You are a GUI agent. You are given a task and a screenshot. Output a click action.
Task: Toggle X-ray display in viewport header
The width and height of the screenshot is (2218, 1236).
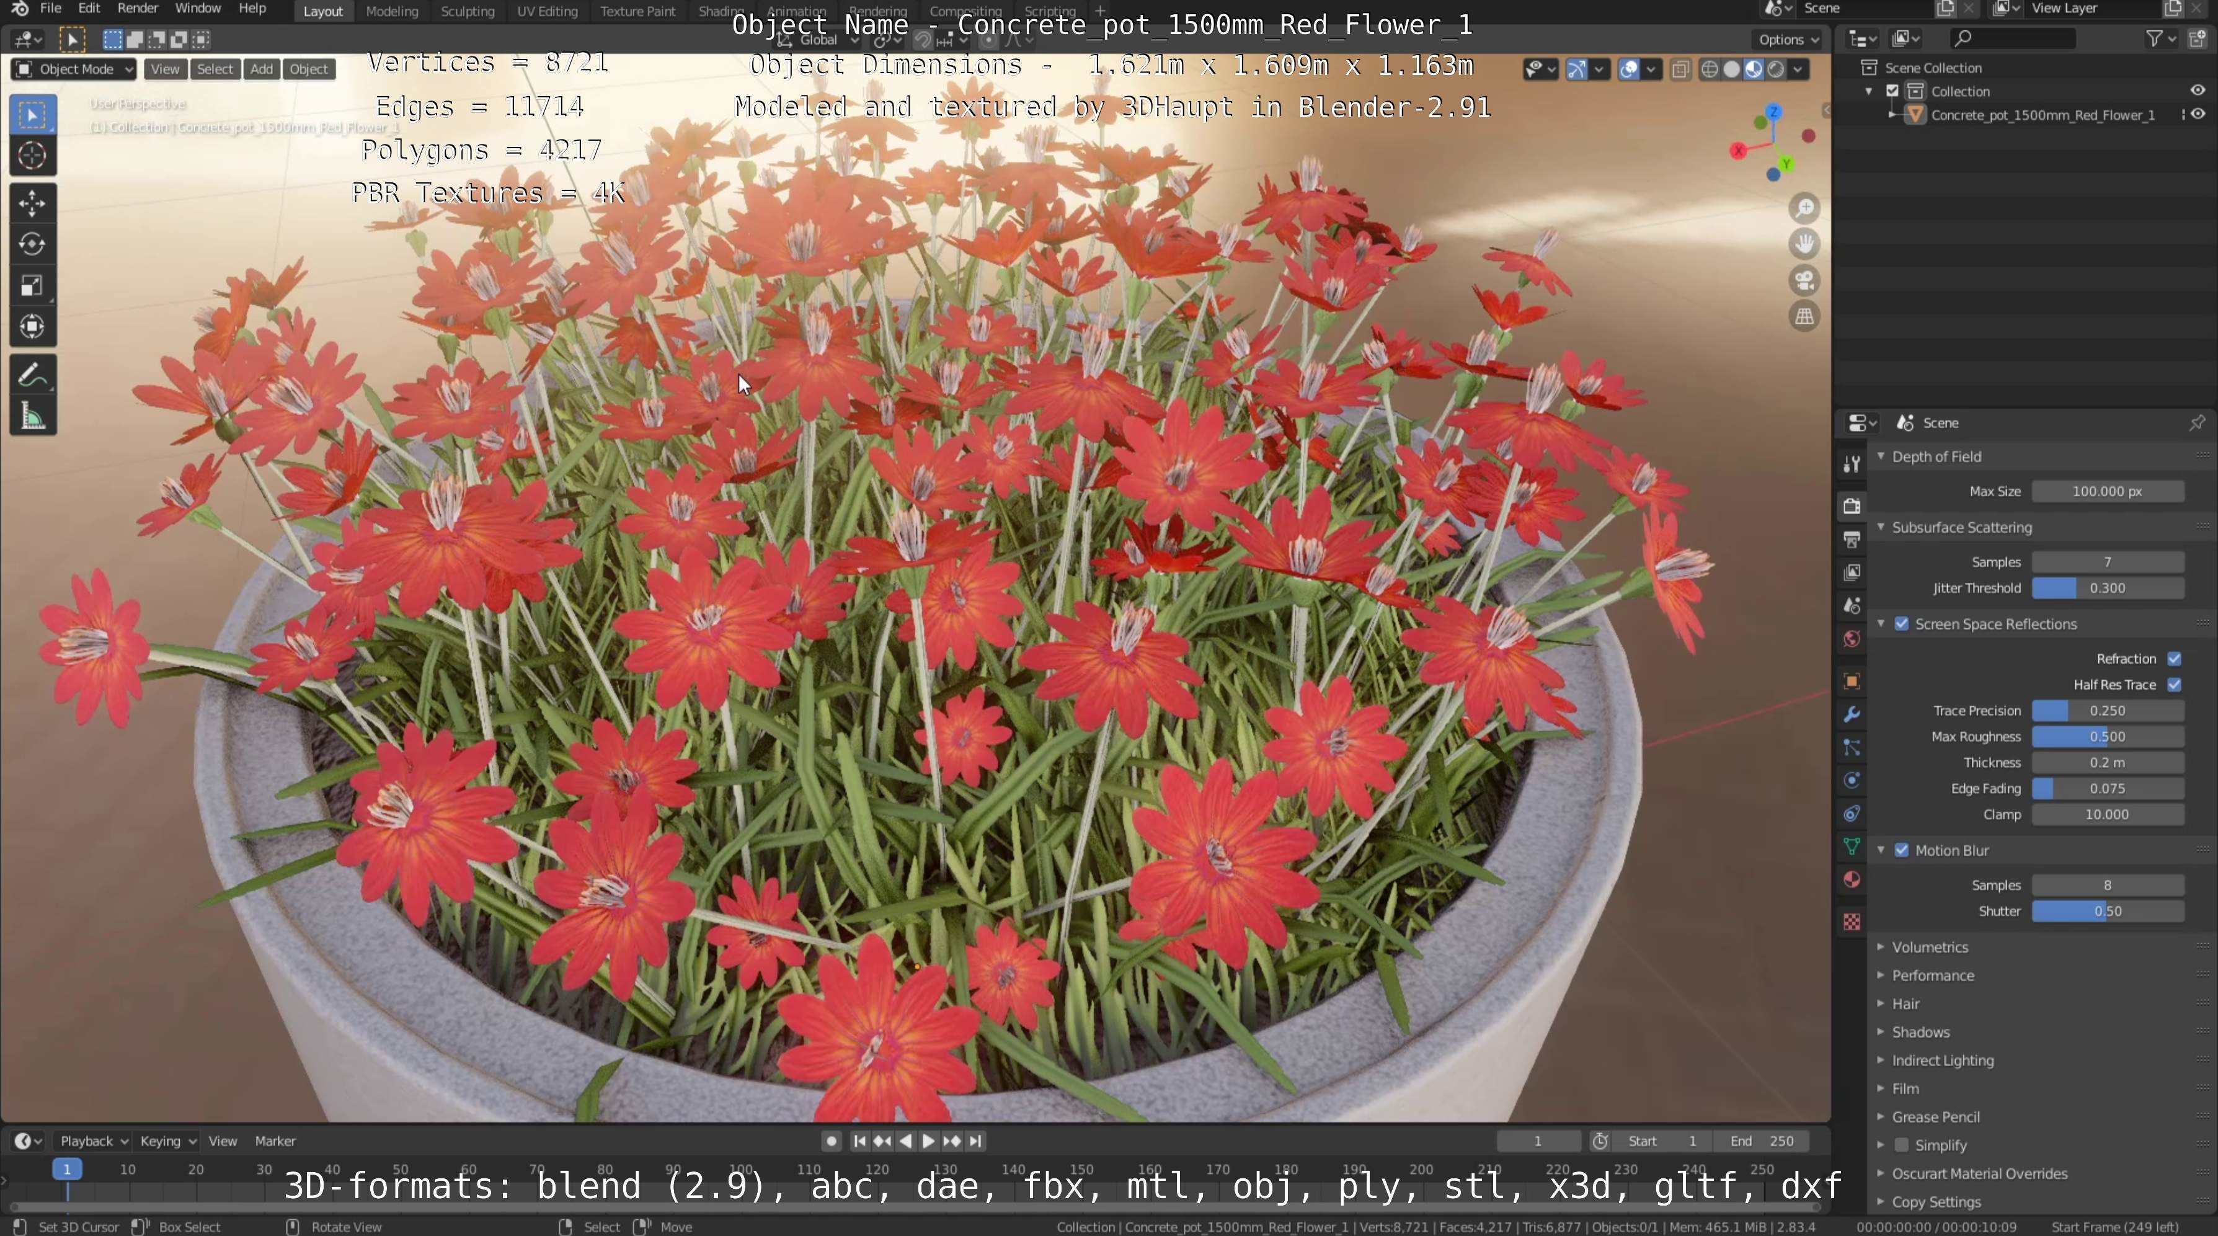click(1680, 69)
